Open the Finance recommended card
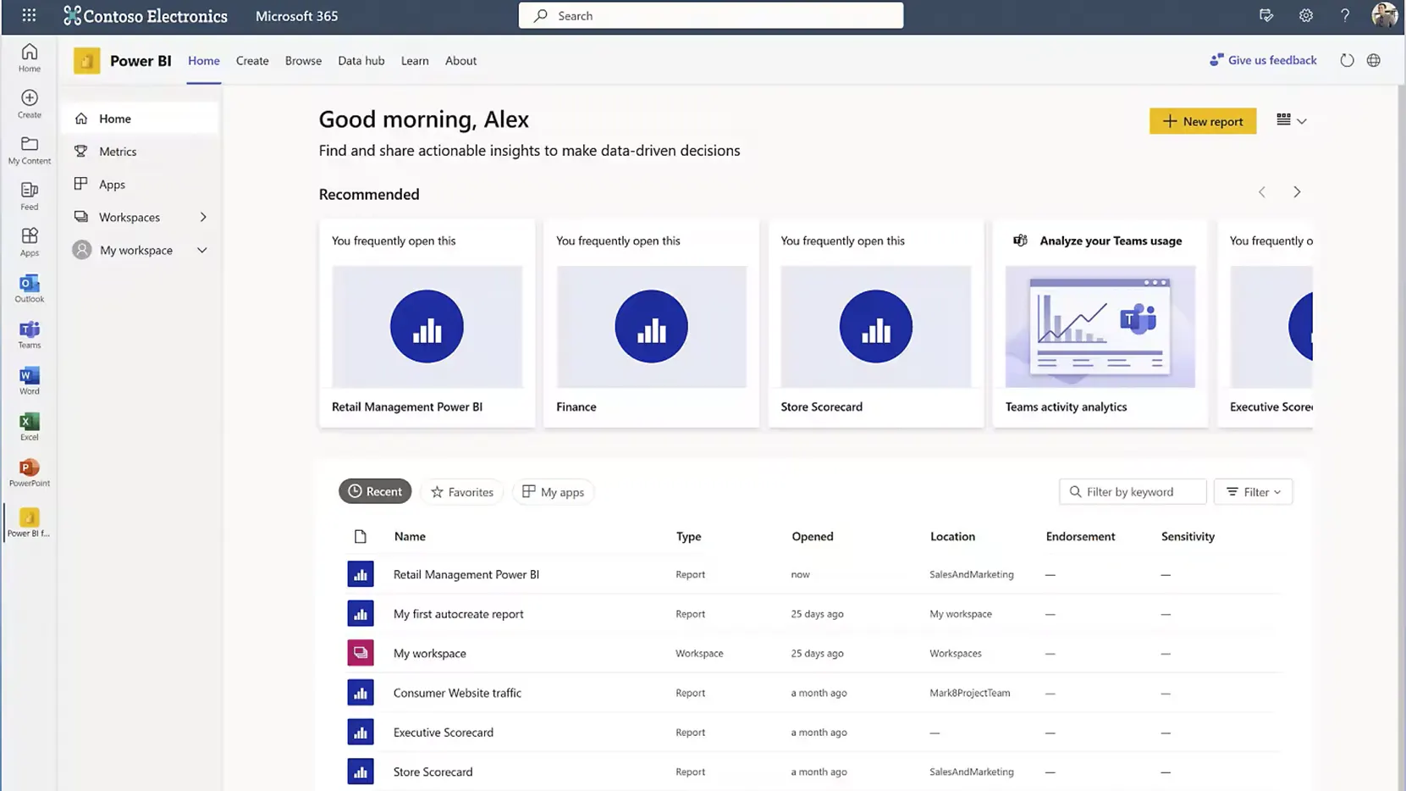 tap(652, 324)
